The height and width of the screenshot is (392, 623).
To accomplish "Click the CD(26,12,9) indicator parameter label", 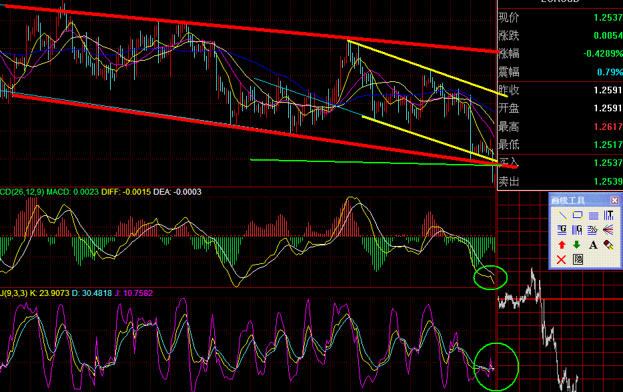I will [22, 192].
